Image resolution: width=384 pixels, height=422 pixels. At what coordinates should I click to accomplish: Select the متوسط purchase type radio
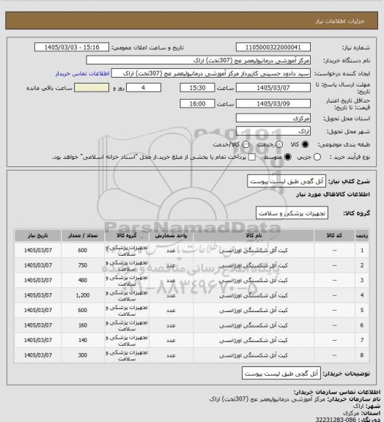point(288,158)
